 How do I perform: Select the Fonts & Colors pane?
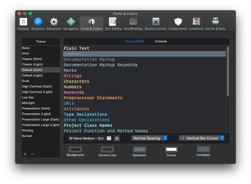point(92,24)
